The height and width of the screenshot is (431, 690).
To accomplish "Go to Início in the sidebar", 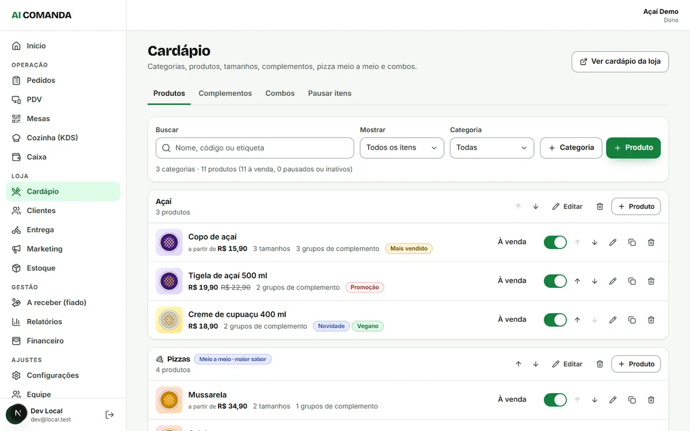I will 63,46.
